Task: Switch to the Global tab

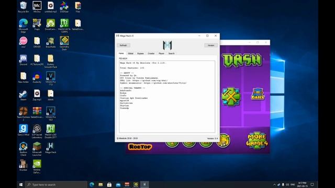Action: 130,53
